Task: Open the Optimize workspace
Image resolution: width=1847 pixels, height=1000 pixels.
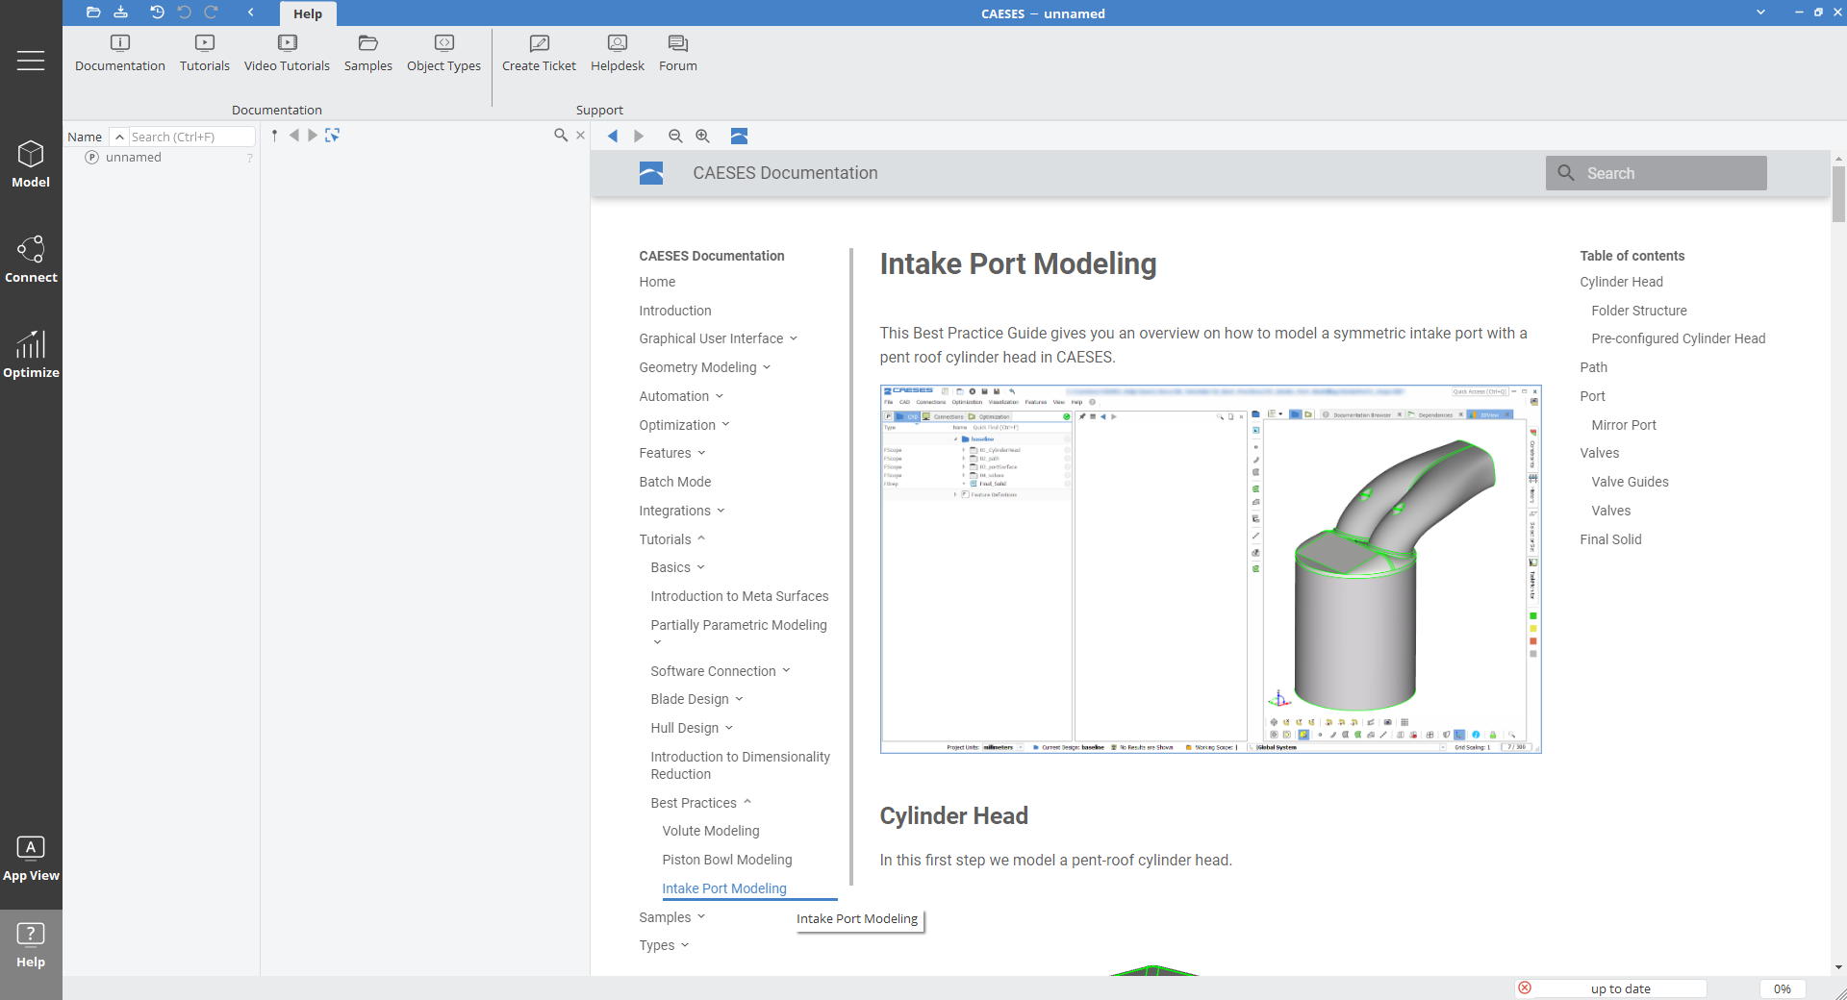Action: click(31, 355)
